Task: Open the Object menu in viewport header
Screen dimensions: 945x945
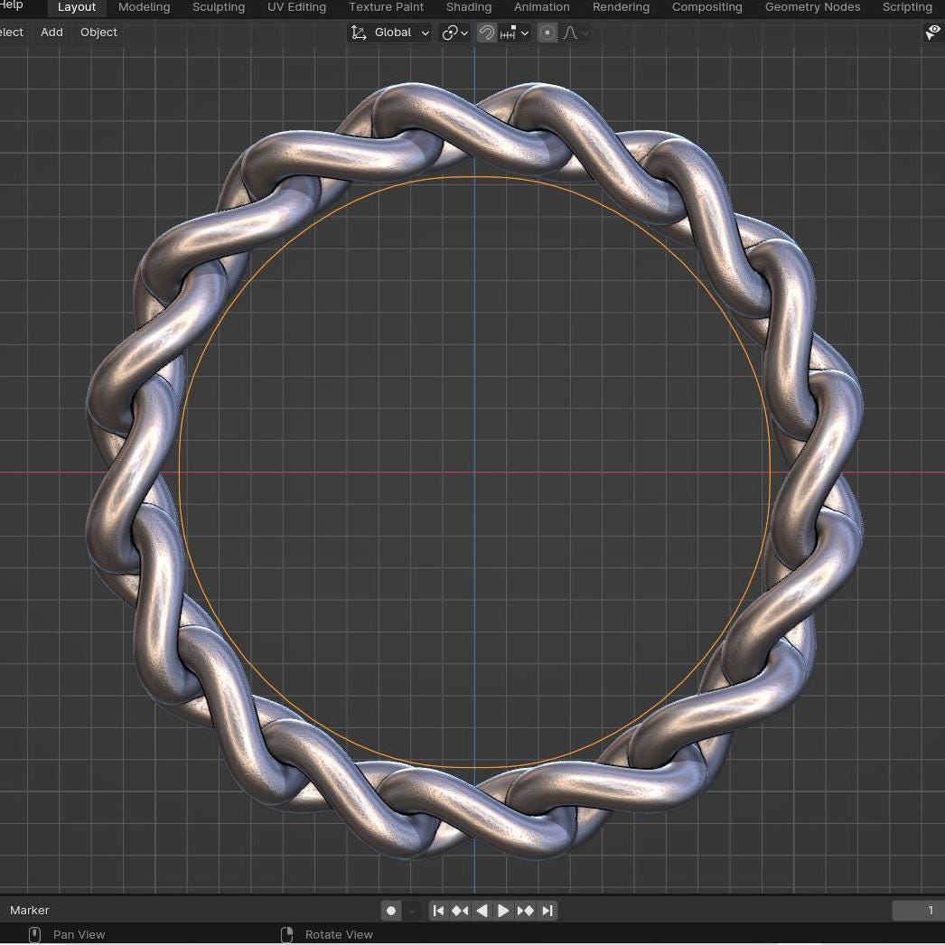Action: (x=98, y=33)
